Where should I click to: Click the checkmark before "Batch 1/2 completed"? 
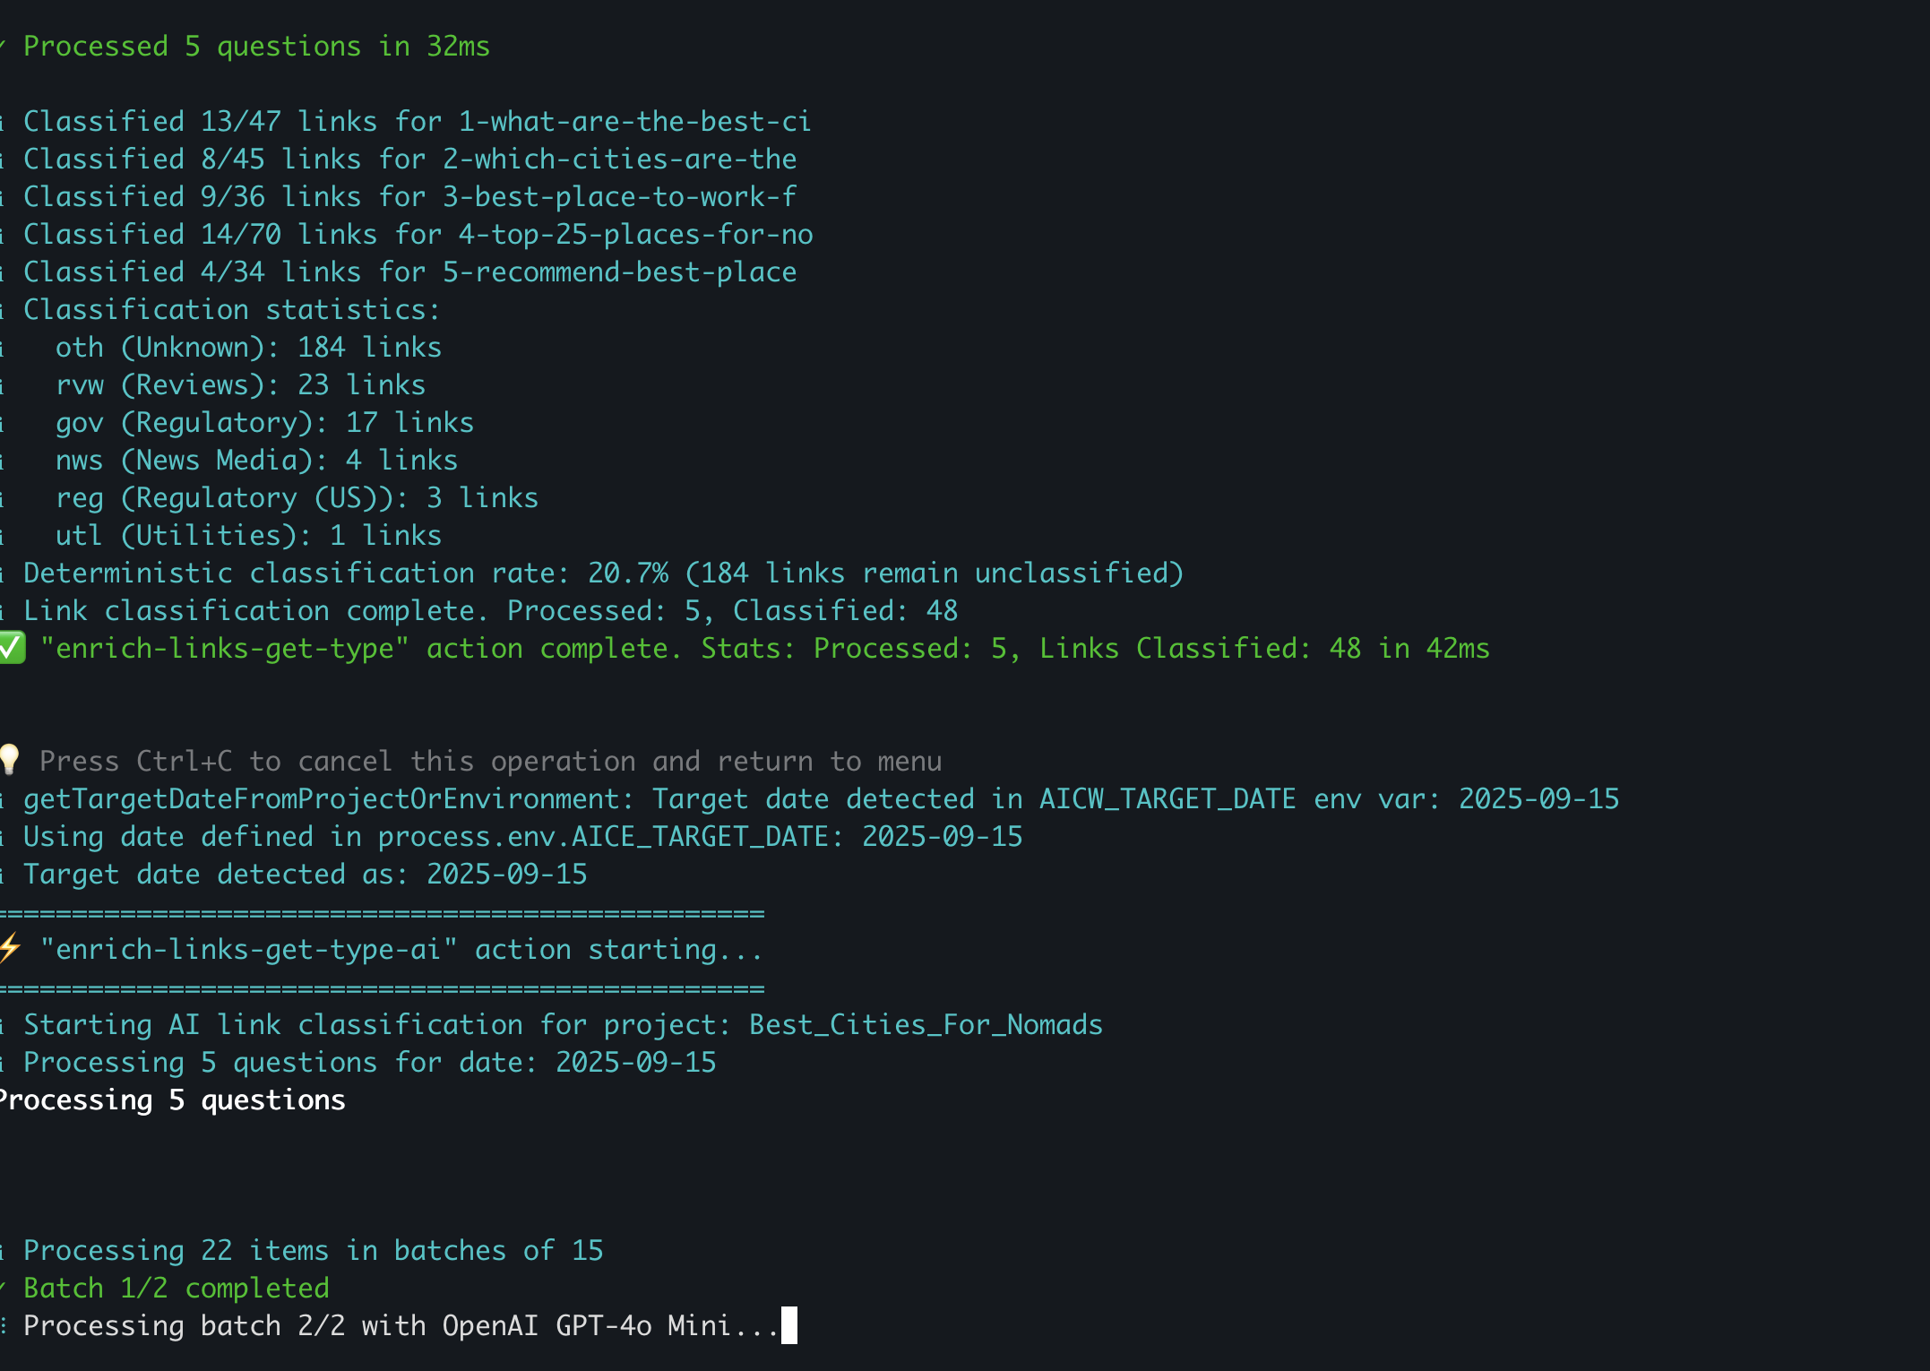coord(4,1288)
